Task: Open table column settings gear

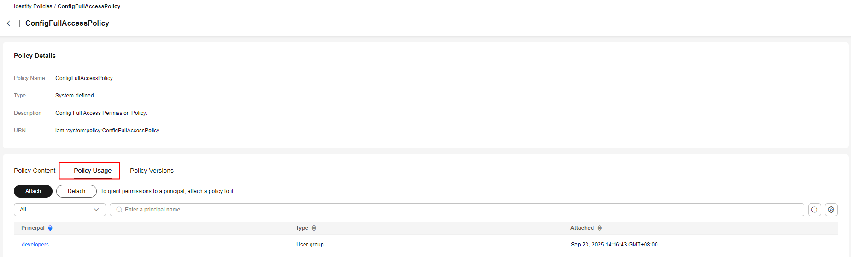Action: [x=831, y=210]
